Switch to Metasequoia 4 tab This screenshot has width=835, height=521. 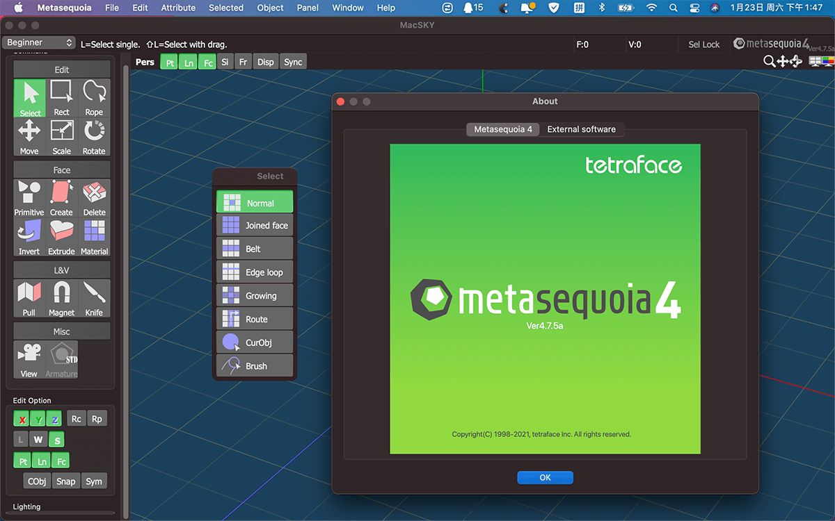[503, 129]
